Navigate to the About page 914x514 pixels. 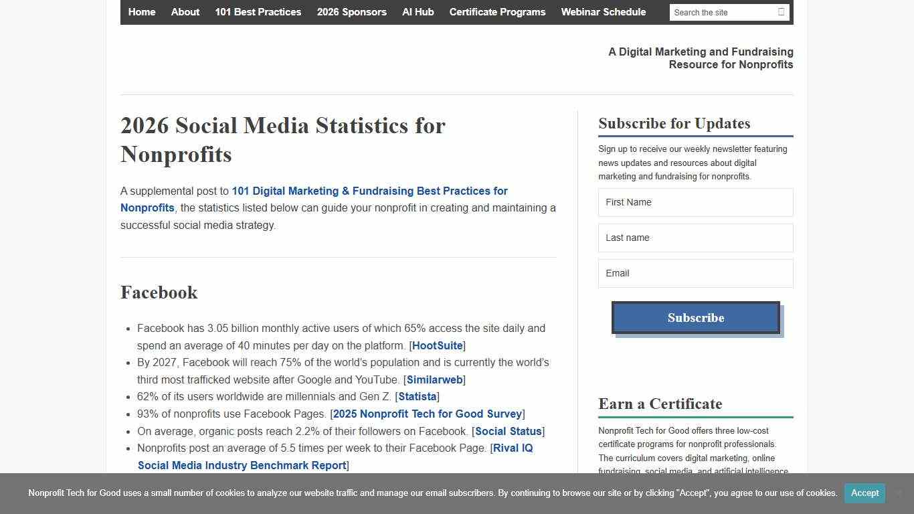[x=185, y=12]
